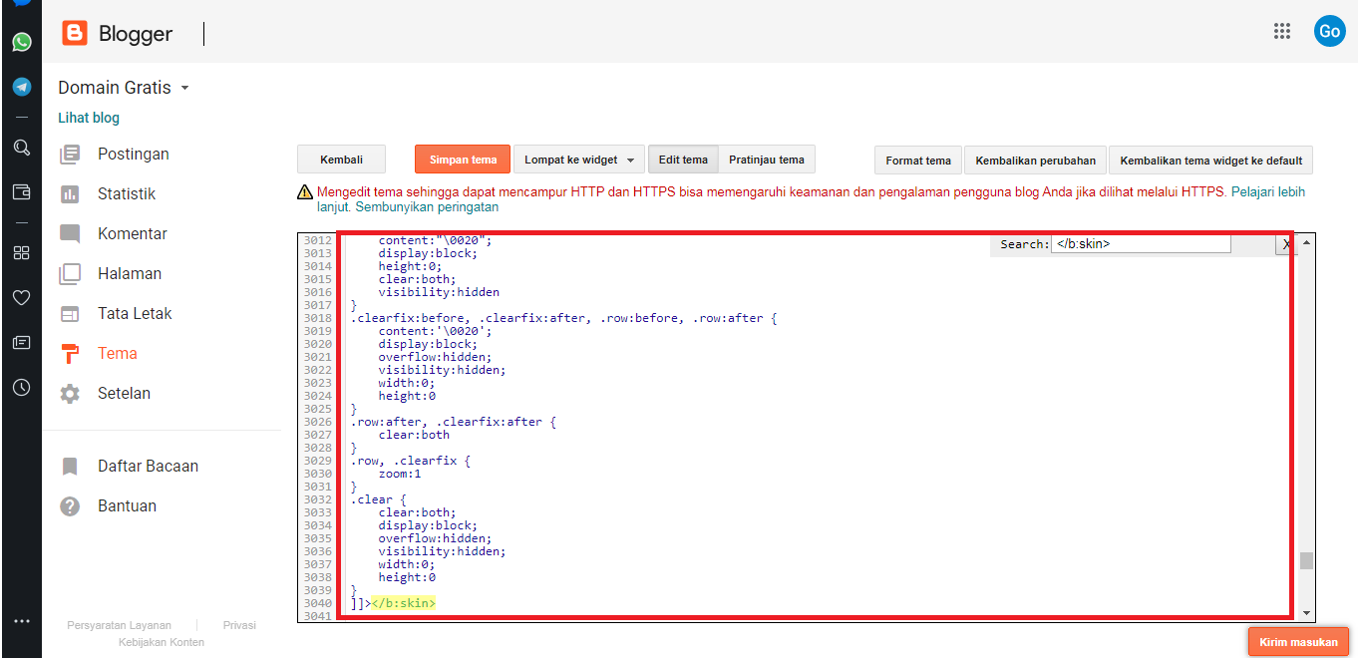Image resolution: width=1358 pixels, height=658 pixels.
Task: Click the code editor scrollbar thumb
Action: coord(1306,560)
